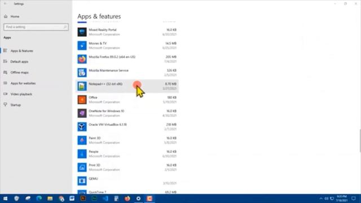This screenshot has width=361, height=203.
Task: Open Visual Studio Code from the taskbar
Action: click(x=105, y=198)
